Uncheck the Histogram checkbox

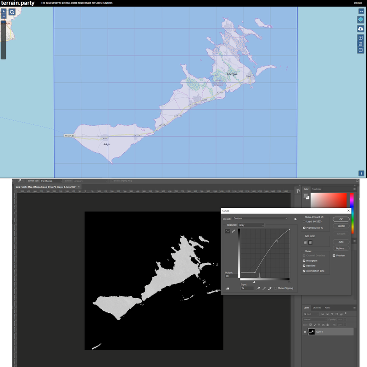pos(304,261)
